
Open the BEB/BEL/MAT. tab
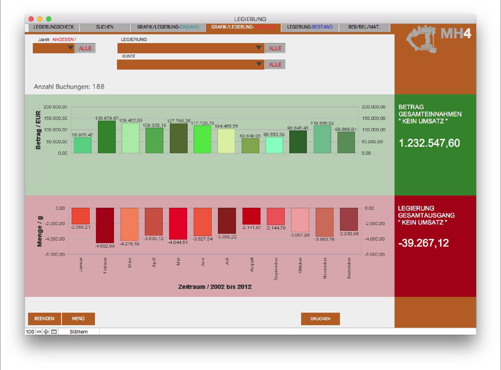point(364,27)
